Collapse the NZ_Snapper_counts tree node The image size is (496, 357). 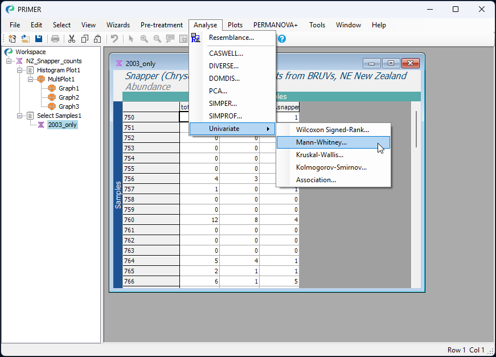(9, 61)
